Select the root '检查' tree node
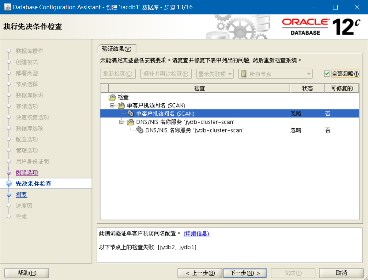 tap(123, 98)
